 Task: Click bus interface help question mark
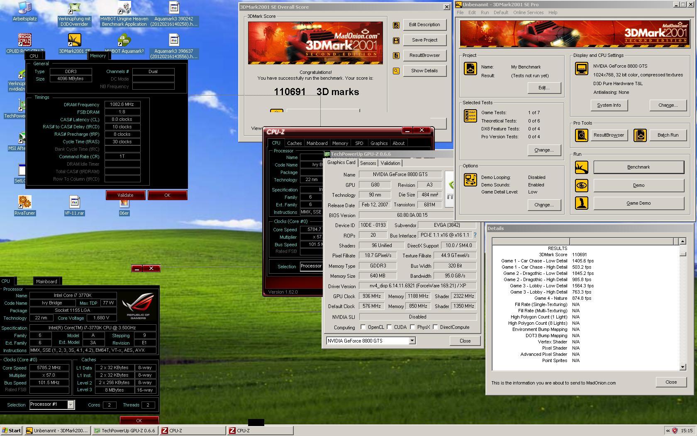click(x=475, y=235)
